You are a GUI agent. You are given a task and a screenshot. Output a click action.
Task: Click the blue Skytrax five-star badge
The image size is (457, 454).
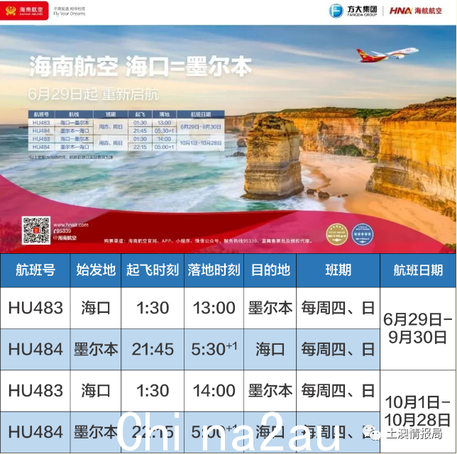pos(363,234)
